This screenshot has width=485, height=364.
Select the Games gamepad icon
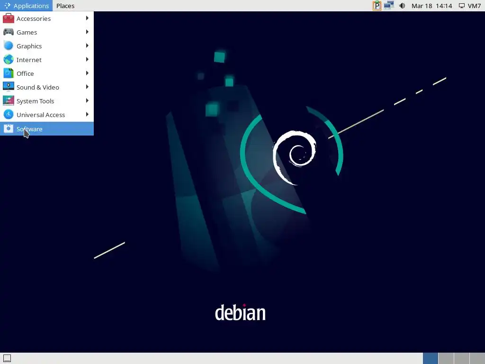click(x=9, y=32)
